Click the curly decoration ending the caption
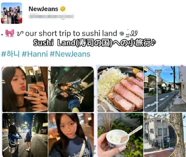Image resolution: width=186 pixels, height=157 pixels. coord(132,33)
